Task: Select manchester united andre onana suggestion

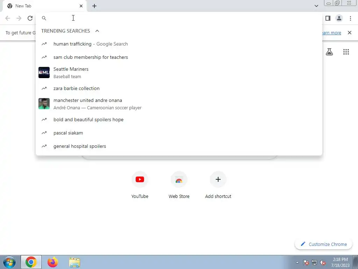Action: 179,104
